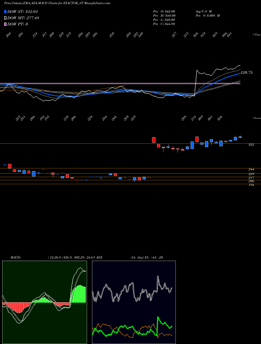Click the Pre H: 348.00 value
This screenshot has width=261, height=344.
tap(164, 15)
